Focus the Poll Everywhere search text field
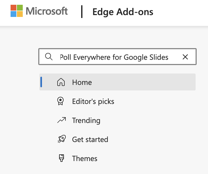208x174 pixels. click(x=114, y=57)
